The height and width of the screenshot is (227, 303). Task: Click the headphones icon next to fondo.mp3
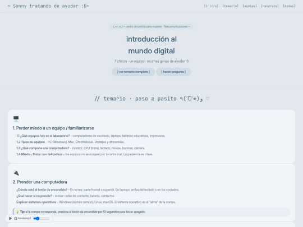(16, 219)
